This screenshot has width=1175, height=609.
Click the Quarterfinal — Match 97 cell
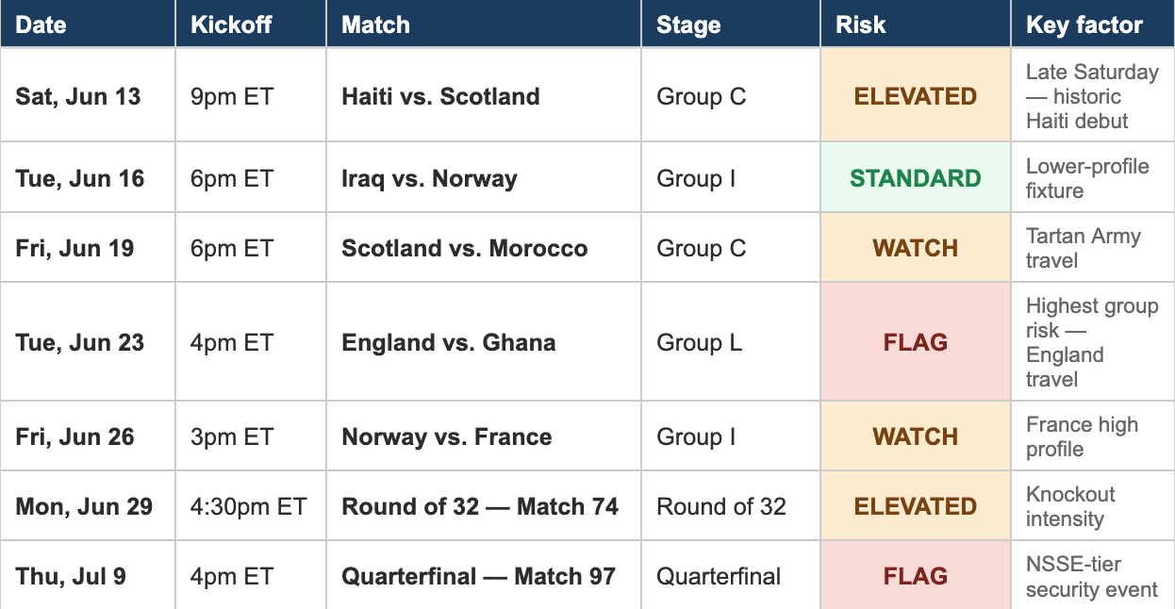pyautogui.click(x=484, y=576)
